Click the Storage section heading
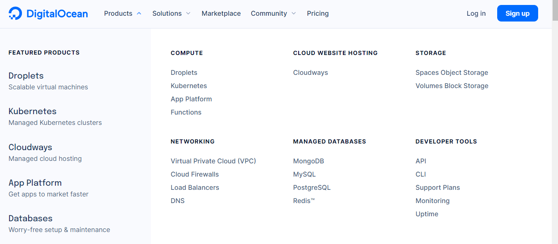This screenshot has height=244, width=558. click(431, 53)
